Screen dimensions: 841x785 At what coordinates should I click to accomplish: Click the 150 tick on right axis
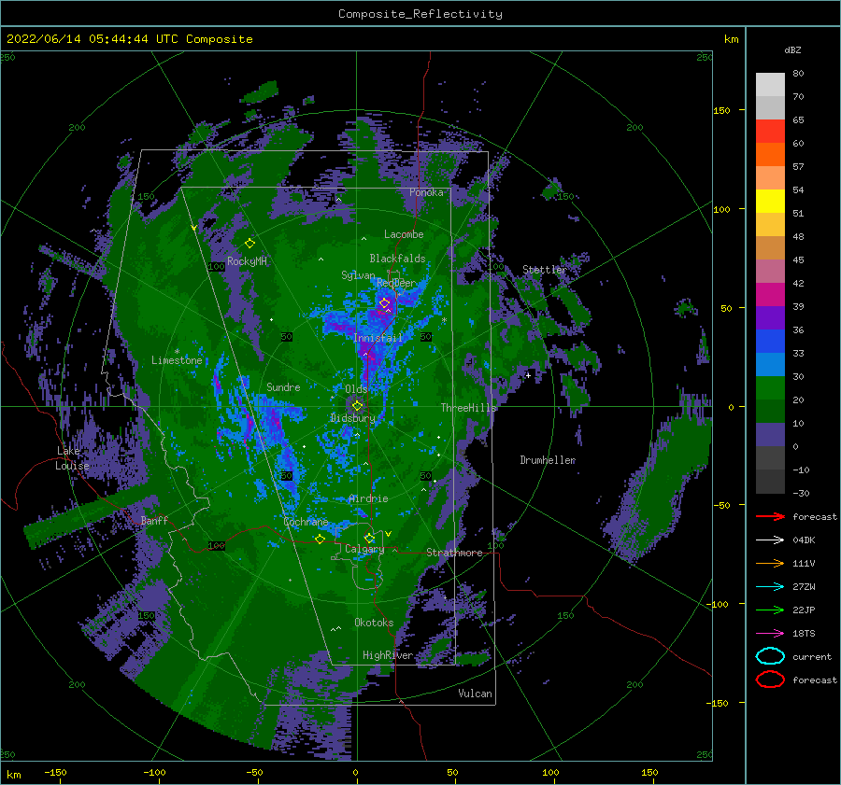[x=721, y=110]
